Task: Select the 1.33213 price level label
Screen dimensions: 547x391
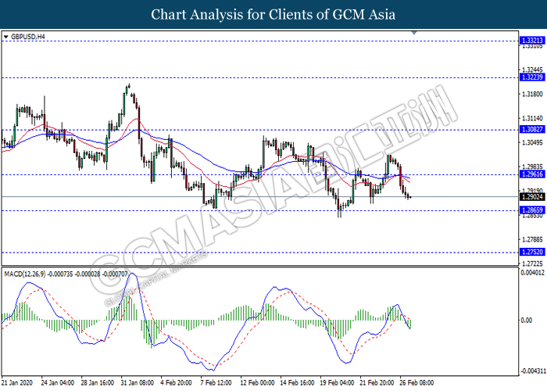Action: [x=532, y=41]
